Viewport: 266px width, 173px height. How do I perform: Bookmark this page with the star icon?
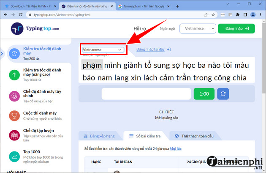point(216,14)
